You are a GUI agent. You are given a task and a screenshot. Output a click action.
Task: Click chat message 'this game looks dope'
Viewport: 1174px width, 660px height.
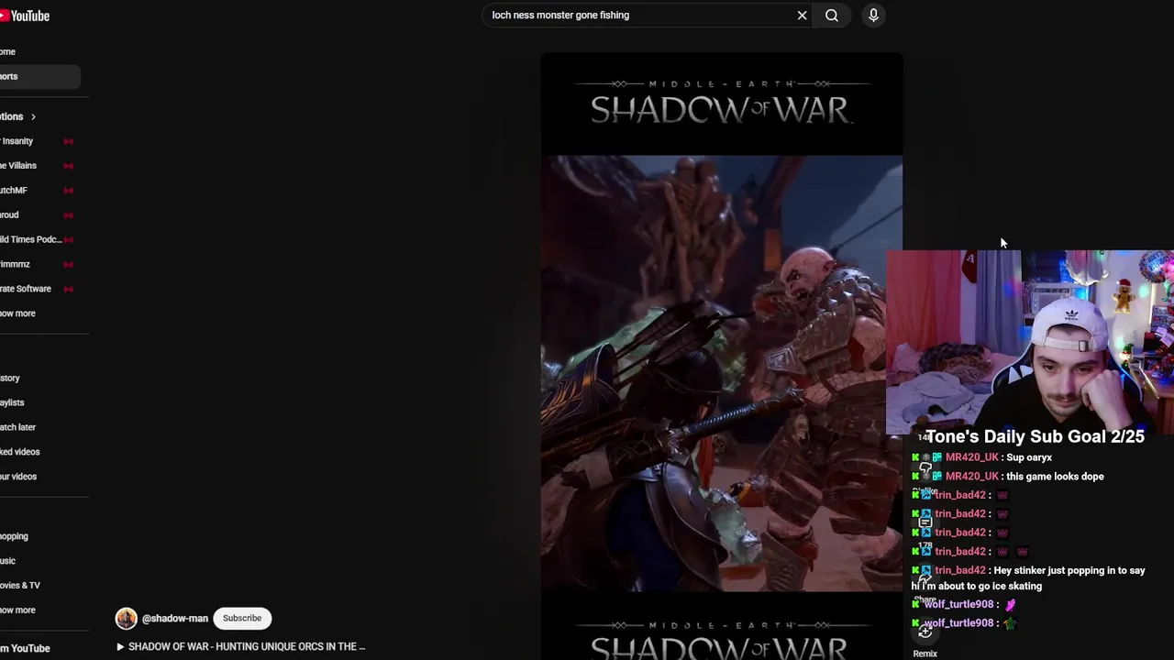point(1055,477)
